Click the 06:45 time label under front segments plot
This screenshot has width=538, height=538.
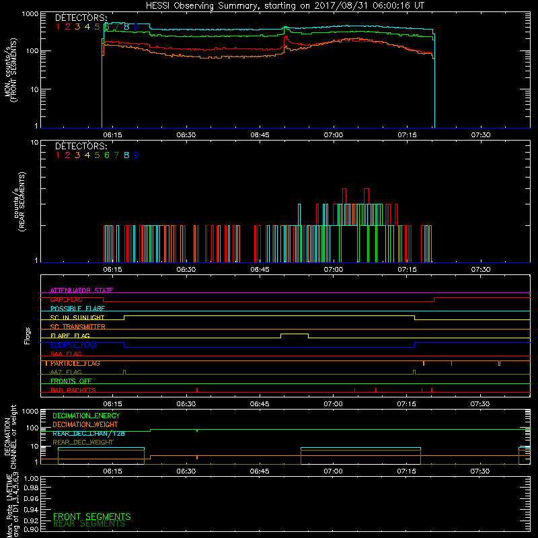[x=260, y=135]
